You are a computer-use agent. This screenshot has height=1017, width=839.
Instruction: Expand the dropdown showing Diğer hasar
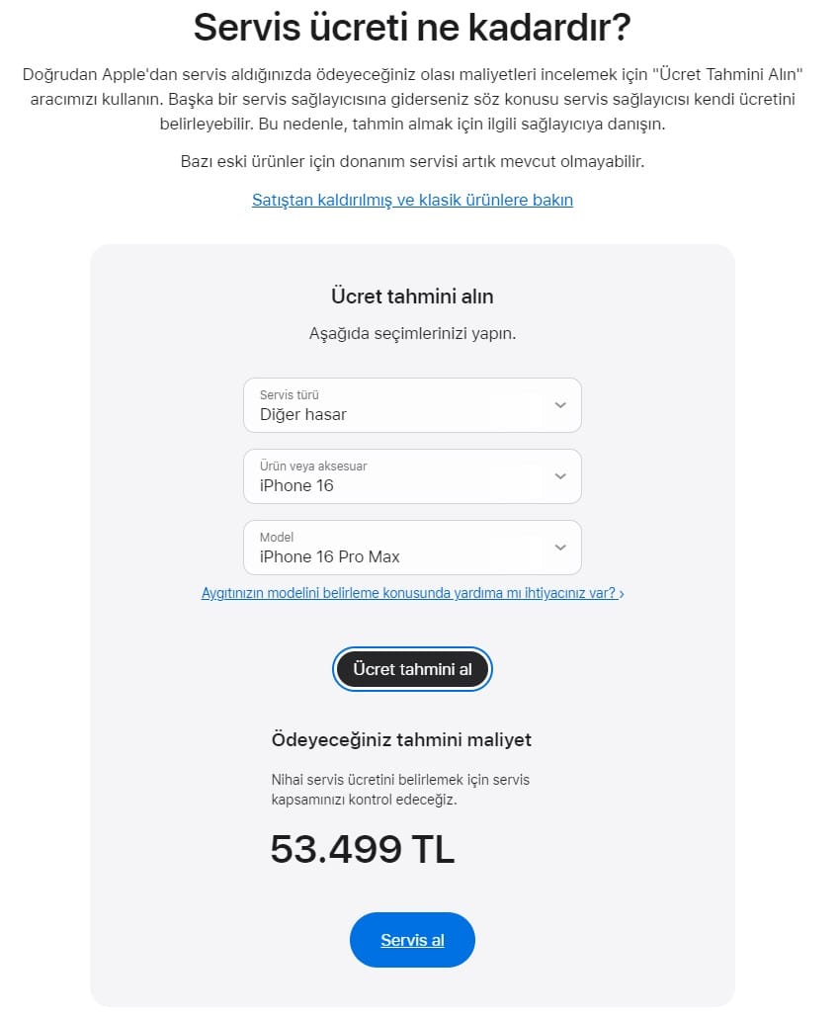click(412, 405)
